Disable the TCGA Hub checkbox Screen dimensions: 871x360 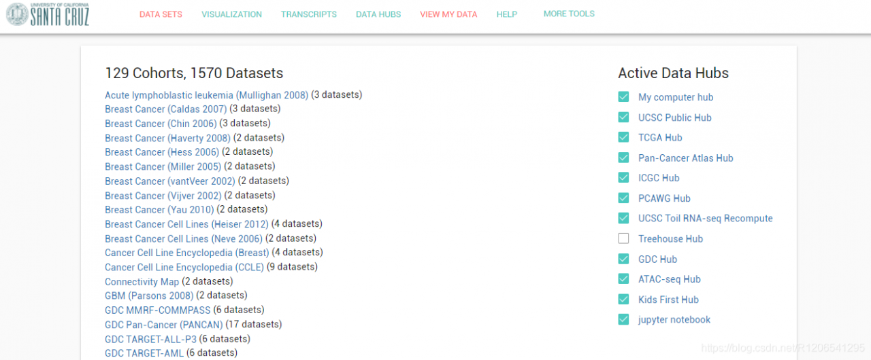623,137
